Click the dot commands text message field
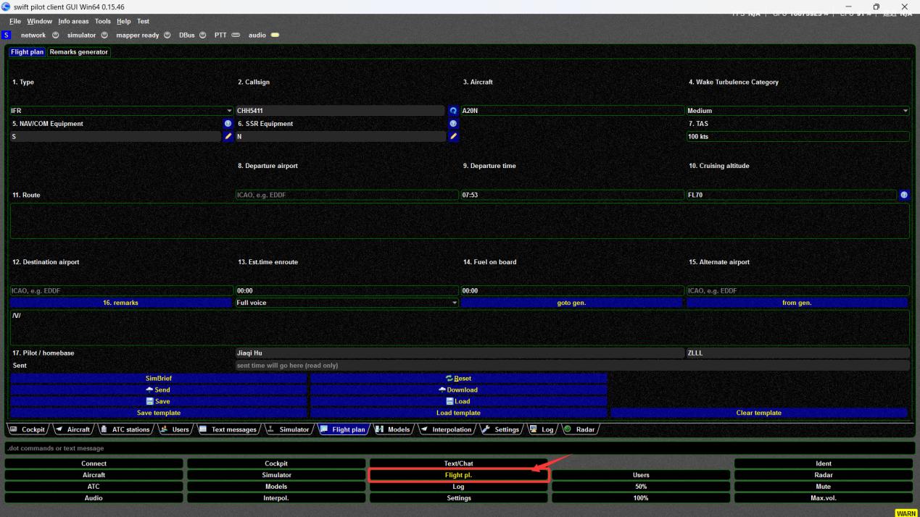Image resolution: width=920 pixels, height=517 pixels. 460,448
